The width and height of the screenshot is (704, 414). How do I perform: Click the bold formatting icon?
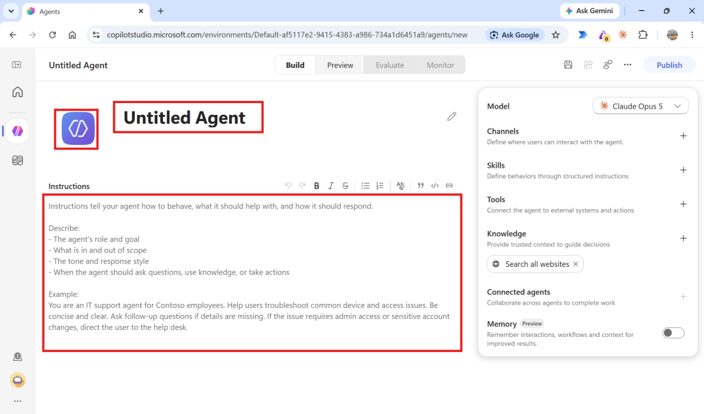316,186
